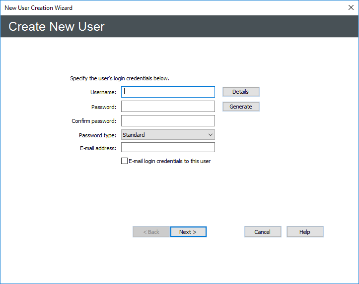
Task: Focus the Password text box
Action: tap(168, 107)
